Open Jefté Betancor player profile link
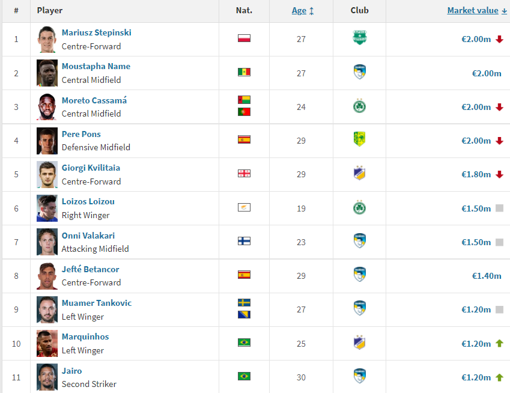Screen dimensions: 510x393 point(91,269)
